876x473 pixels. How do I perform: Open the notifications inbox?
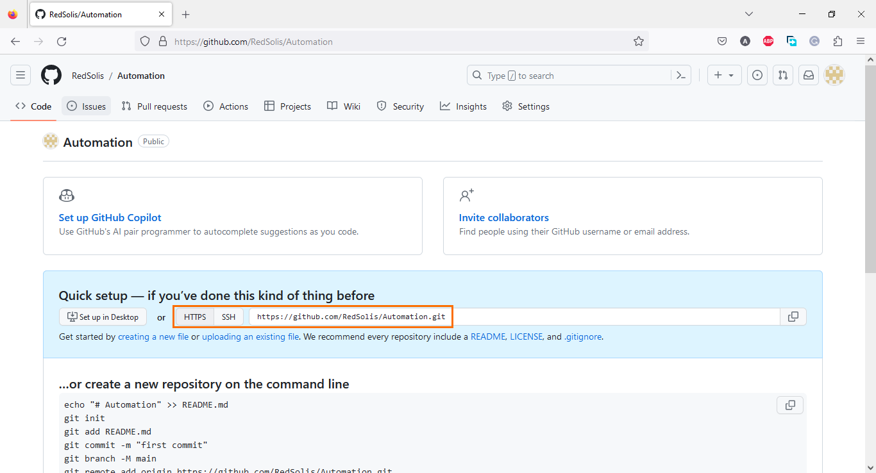tap(808, 75)
